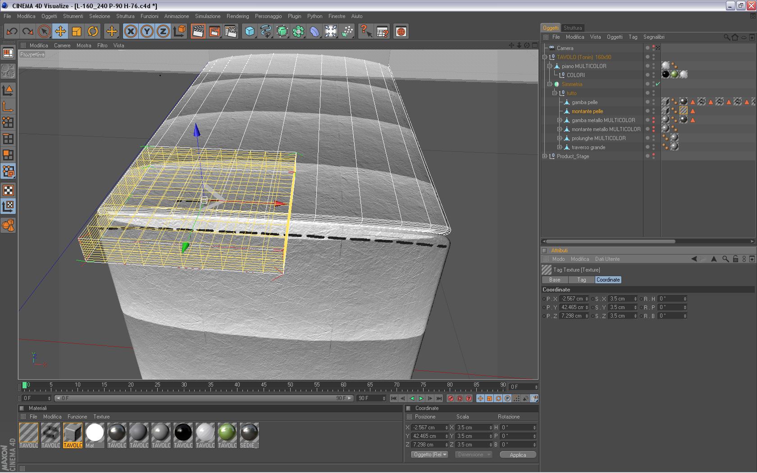Open the Oggetto (Rel) dropdown
The height and width of the screenshot is (473, 757).
[430, 455]
